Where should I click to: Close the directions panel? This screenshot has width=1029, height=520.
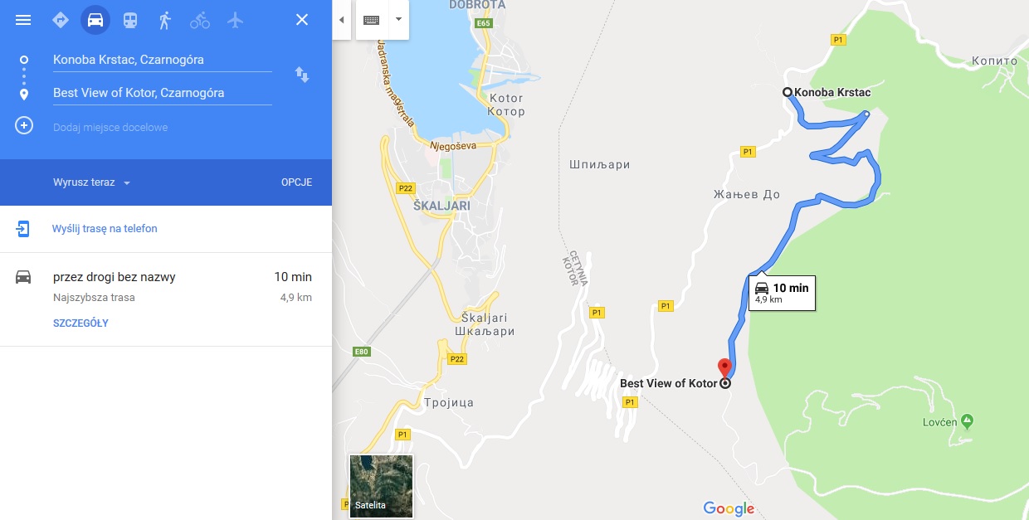[x=302, y=20]
